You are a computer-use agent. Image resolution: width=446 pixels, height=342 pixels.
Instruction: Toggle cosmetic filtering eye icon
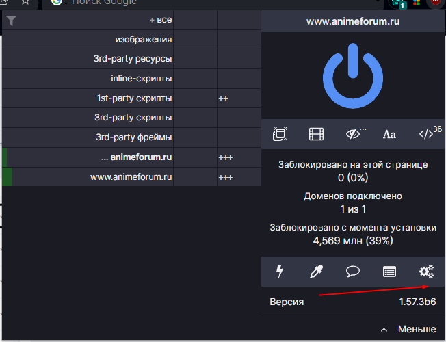click(354, 133)
